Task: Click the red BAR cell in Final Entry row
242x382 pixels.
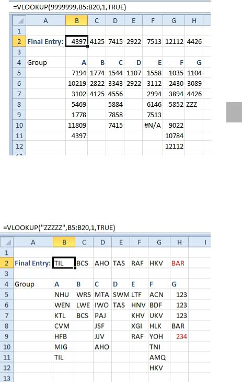Action: [179, 263]
